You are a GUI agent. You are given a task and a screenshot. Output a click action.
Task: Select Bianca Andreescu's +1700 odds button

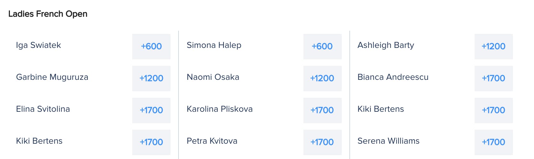point(494,79)
